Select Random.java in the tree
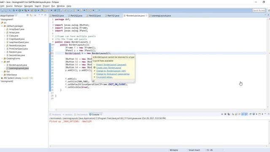270x152 pixels. (x=15, y=52)
